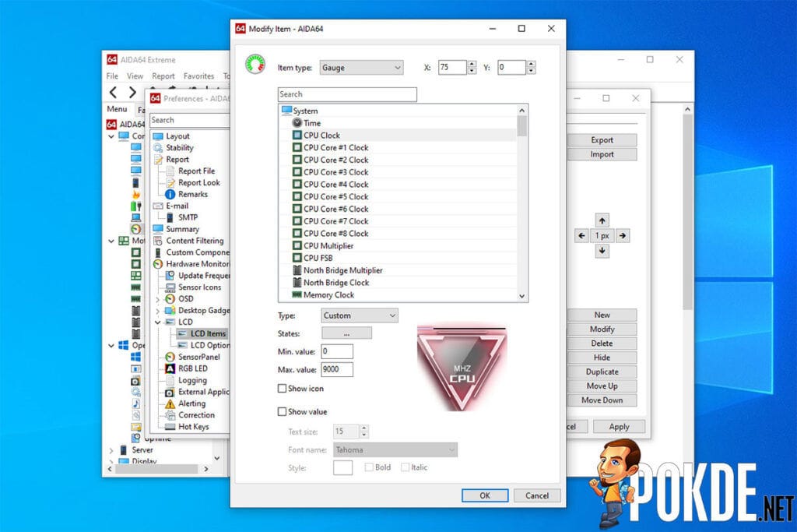The height and width of the screenshot is (532, 797).
Task: Click North Bridge Clock icon
Action: coord(297,282)
